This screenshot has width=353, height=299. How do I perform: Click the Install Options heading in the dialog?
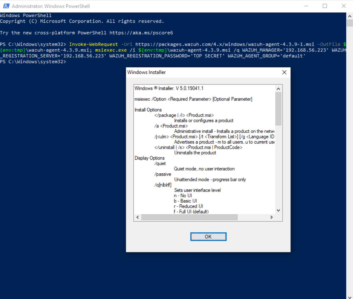tap(148, 110)
